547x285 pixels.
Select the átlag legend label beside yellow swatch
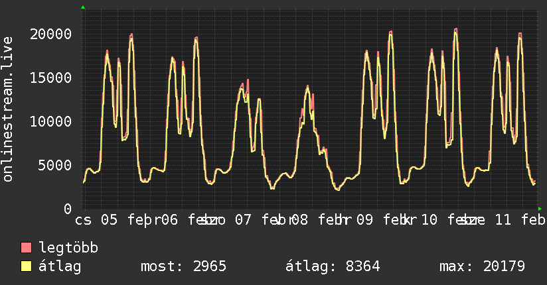tap(60, 266)
